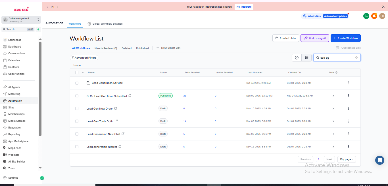This screenshot has height=186, width=388.
Task: Open the chat support widget bubble
Action: point(379,160)
